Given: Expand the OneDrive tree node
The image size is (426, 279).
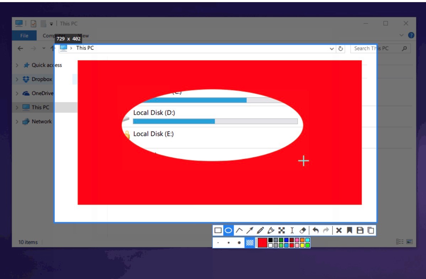Looking at the screenshot, I should (x=17, y=93).
